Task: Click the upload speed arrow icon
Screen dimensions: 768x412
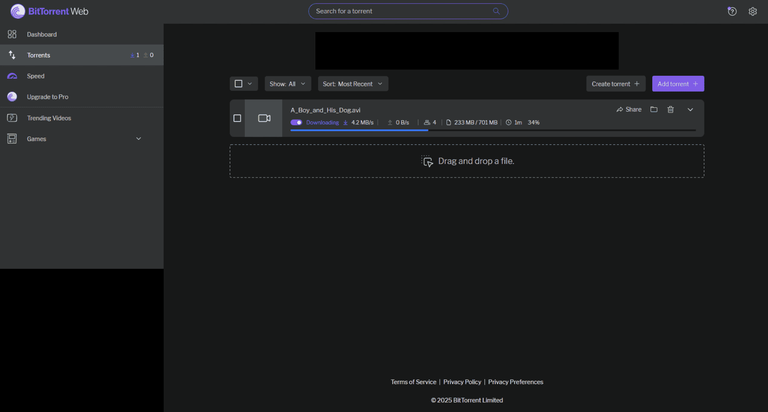Action: (390, 122)
